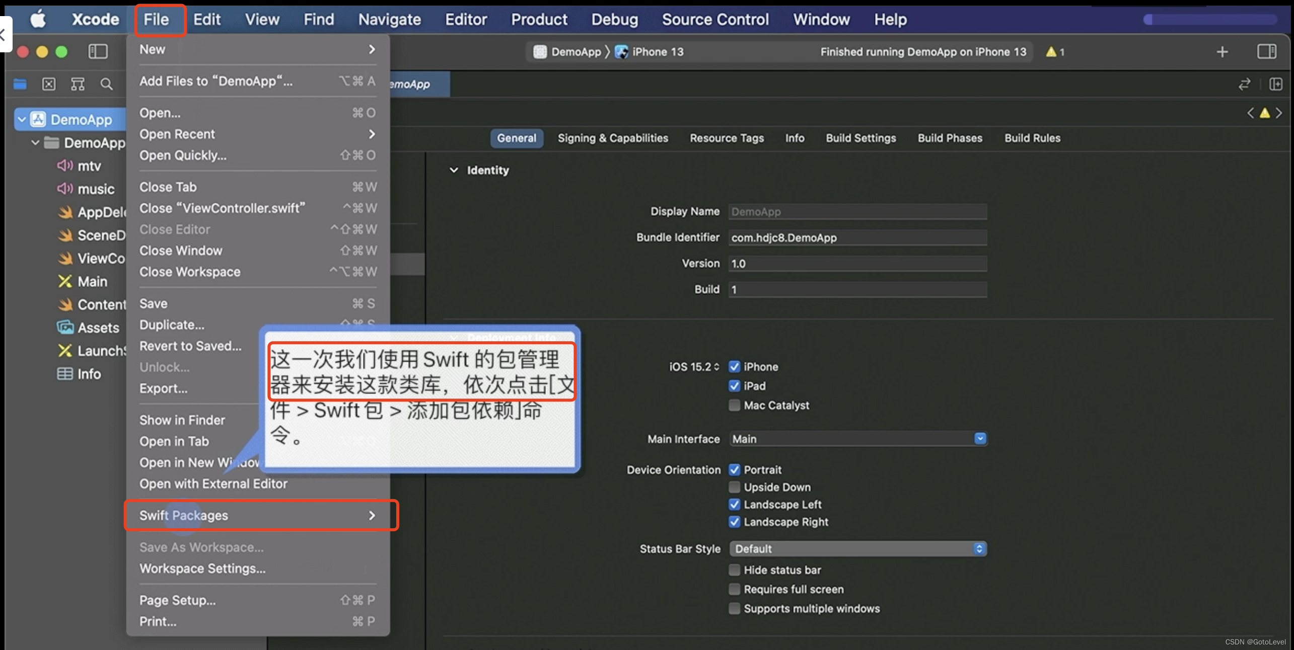Image resolution: width=1294 pixels, height=650 pixels.
Task: Select the Project navigator folder icon
Action: pos(20,84)
